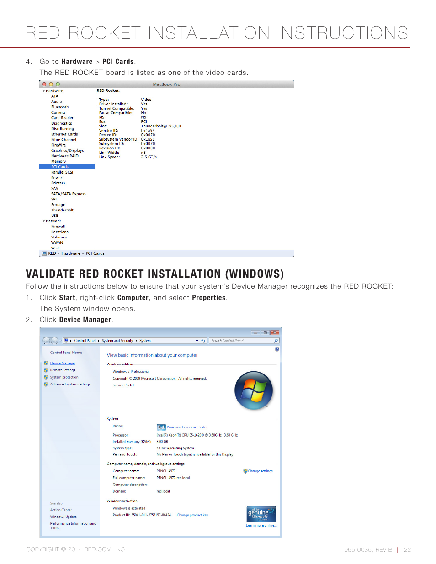436x564 pixels.
Task: Click shield icon beside Device Manager
Action: point(46,363)
